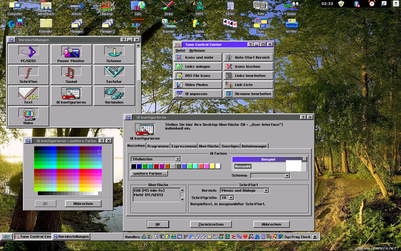
Task: Click the Zurücksetzen button
Action: pos(211,225)
